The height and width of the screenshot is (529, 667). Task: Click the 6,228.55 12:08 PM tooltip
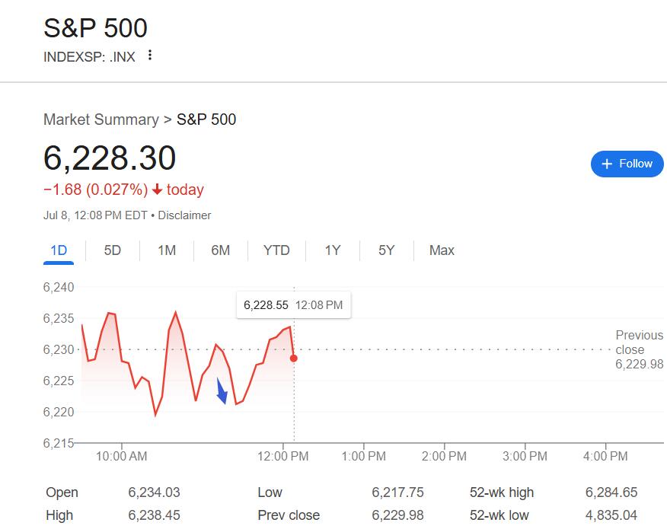point(293,305)
